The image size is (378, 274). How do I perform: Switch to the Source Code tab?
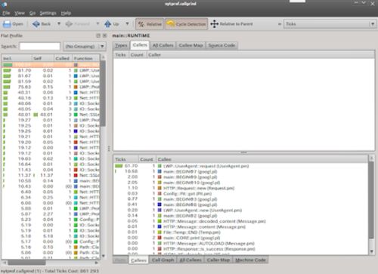[x=222, y=45]
